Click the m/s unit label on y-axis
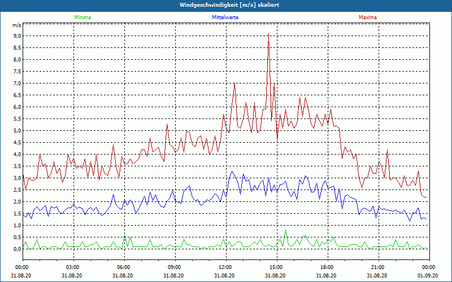 pyautogui.click(x=17, y=25)
